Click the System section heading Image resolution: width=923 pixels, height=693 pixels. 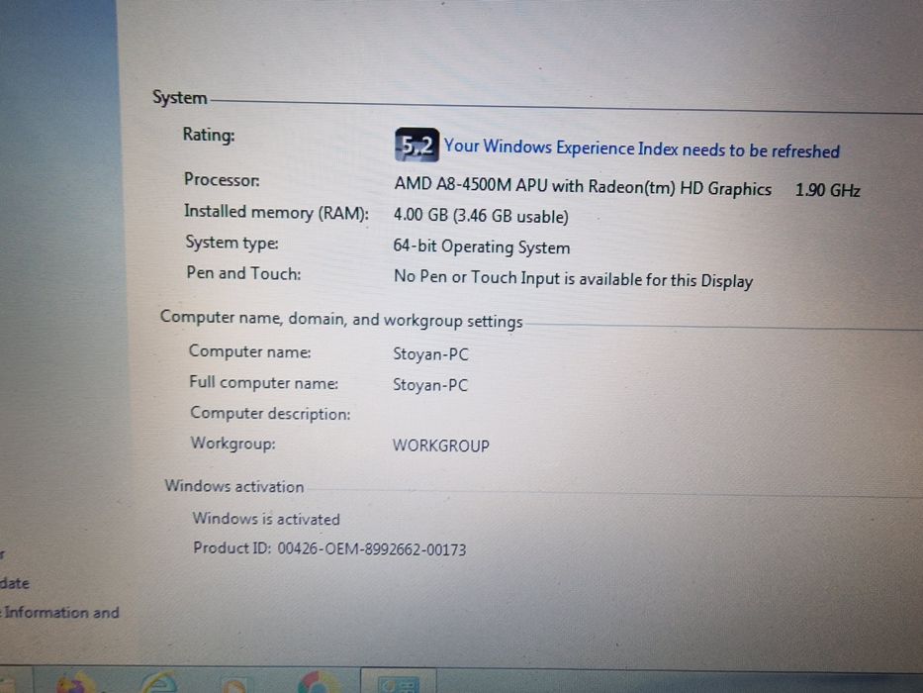pos(179,97)
